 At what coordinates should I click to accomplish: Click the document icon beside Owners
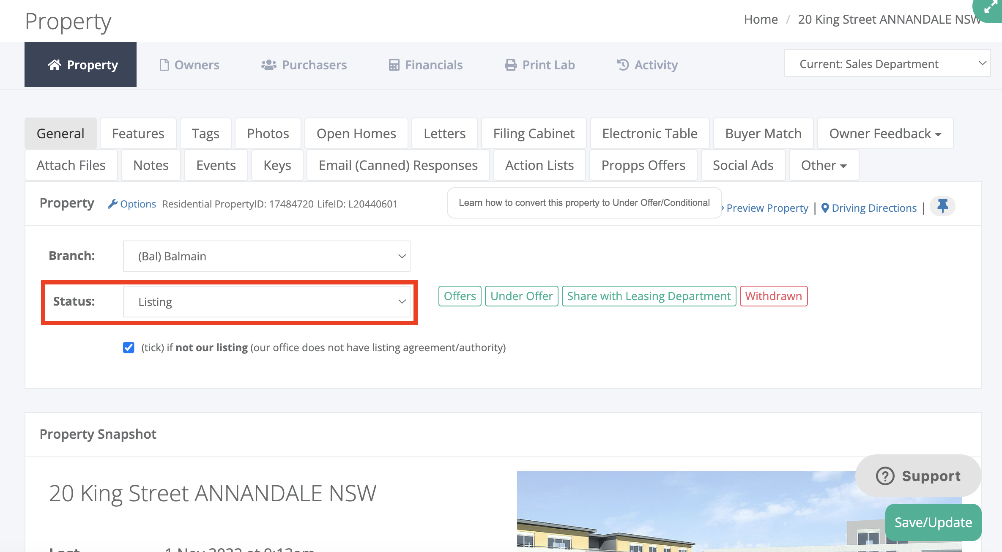(164, 65)
